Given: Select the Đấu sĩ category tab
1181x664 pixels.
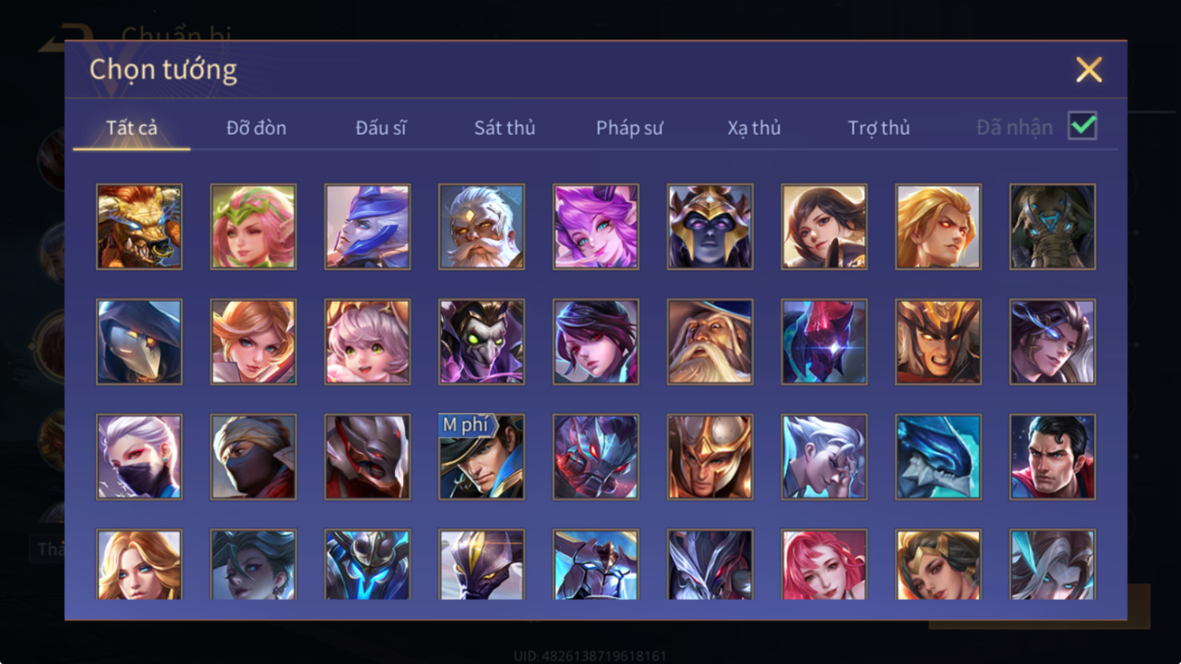Looking at the screenshot, I should 381,128.
